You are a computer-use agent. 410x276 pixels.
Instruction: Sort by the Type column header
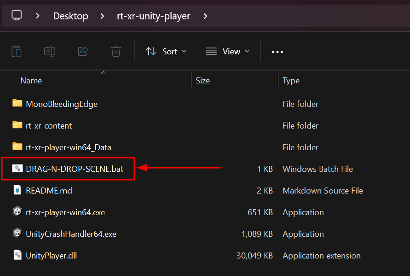[291, 81]
